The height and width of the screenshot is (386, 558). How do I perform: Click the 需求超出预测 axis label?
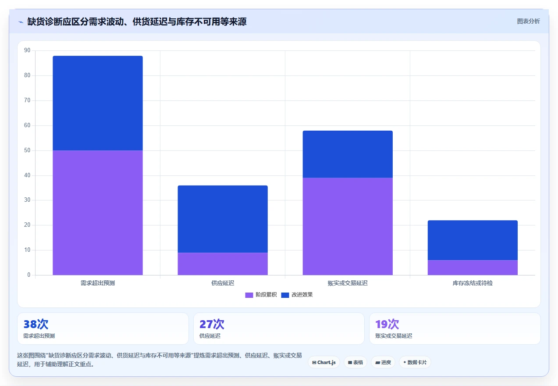[x=98, y=283]
